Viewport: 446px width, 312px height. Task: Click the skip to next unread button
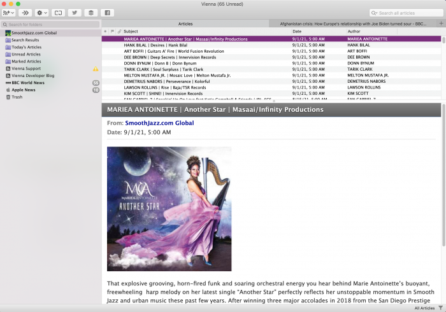point(25,13)
